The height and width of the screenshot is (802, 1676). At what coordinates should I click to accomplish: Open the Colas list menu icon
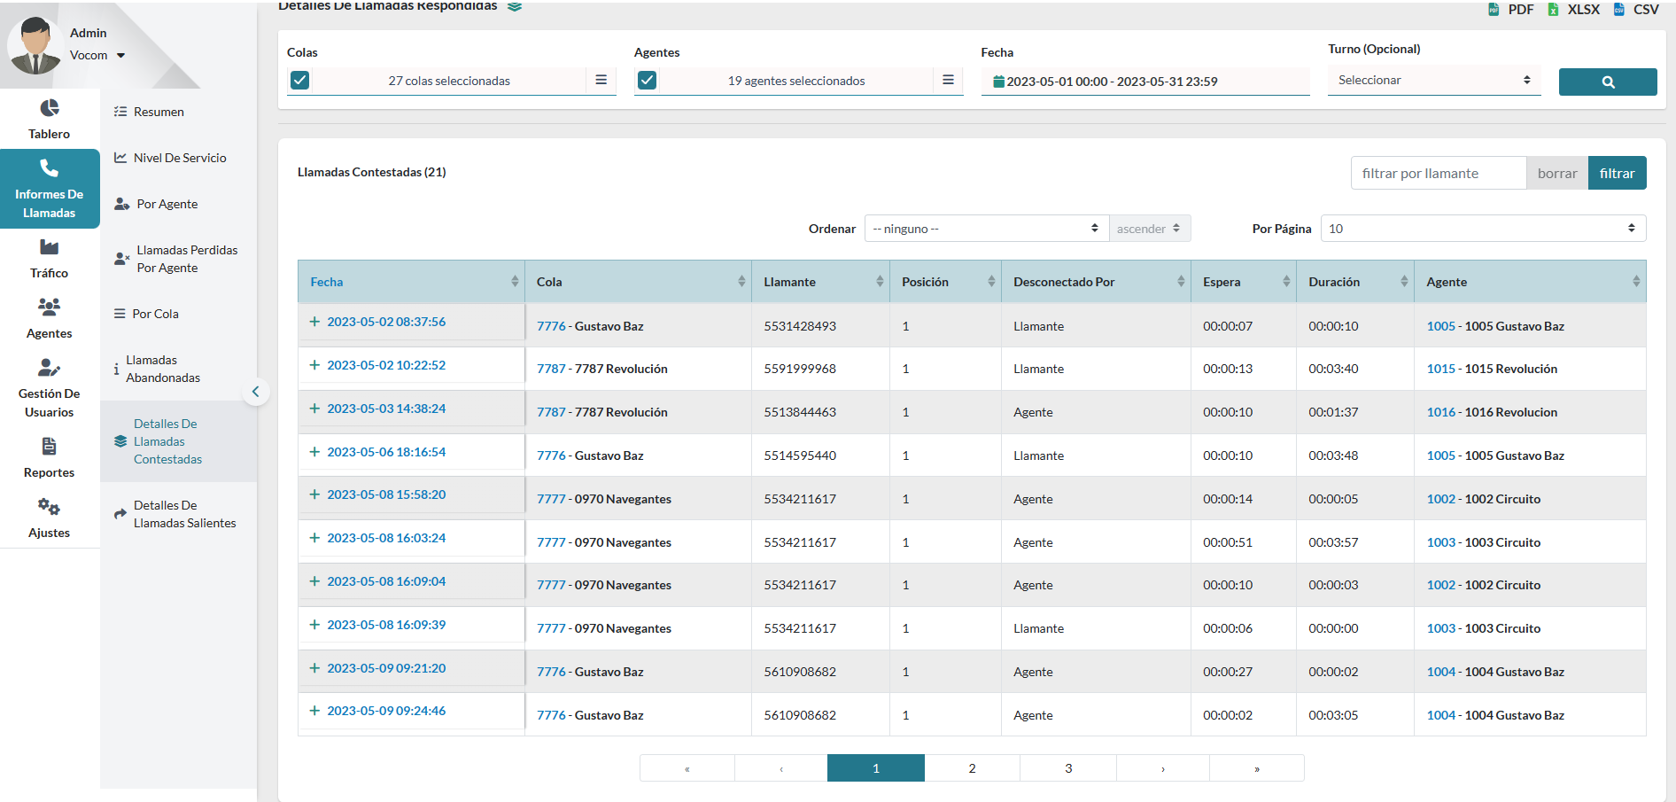(601, 81)
